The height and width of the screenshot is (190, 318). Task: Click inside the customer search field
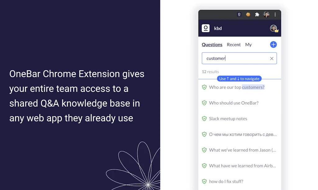(x=236, y=58)
